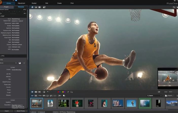
Task: Open the filter by edited status dropdown
Action: click(51, 96)
